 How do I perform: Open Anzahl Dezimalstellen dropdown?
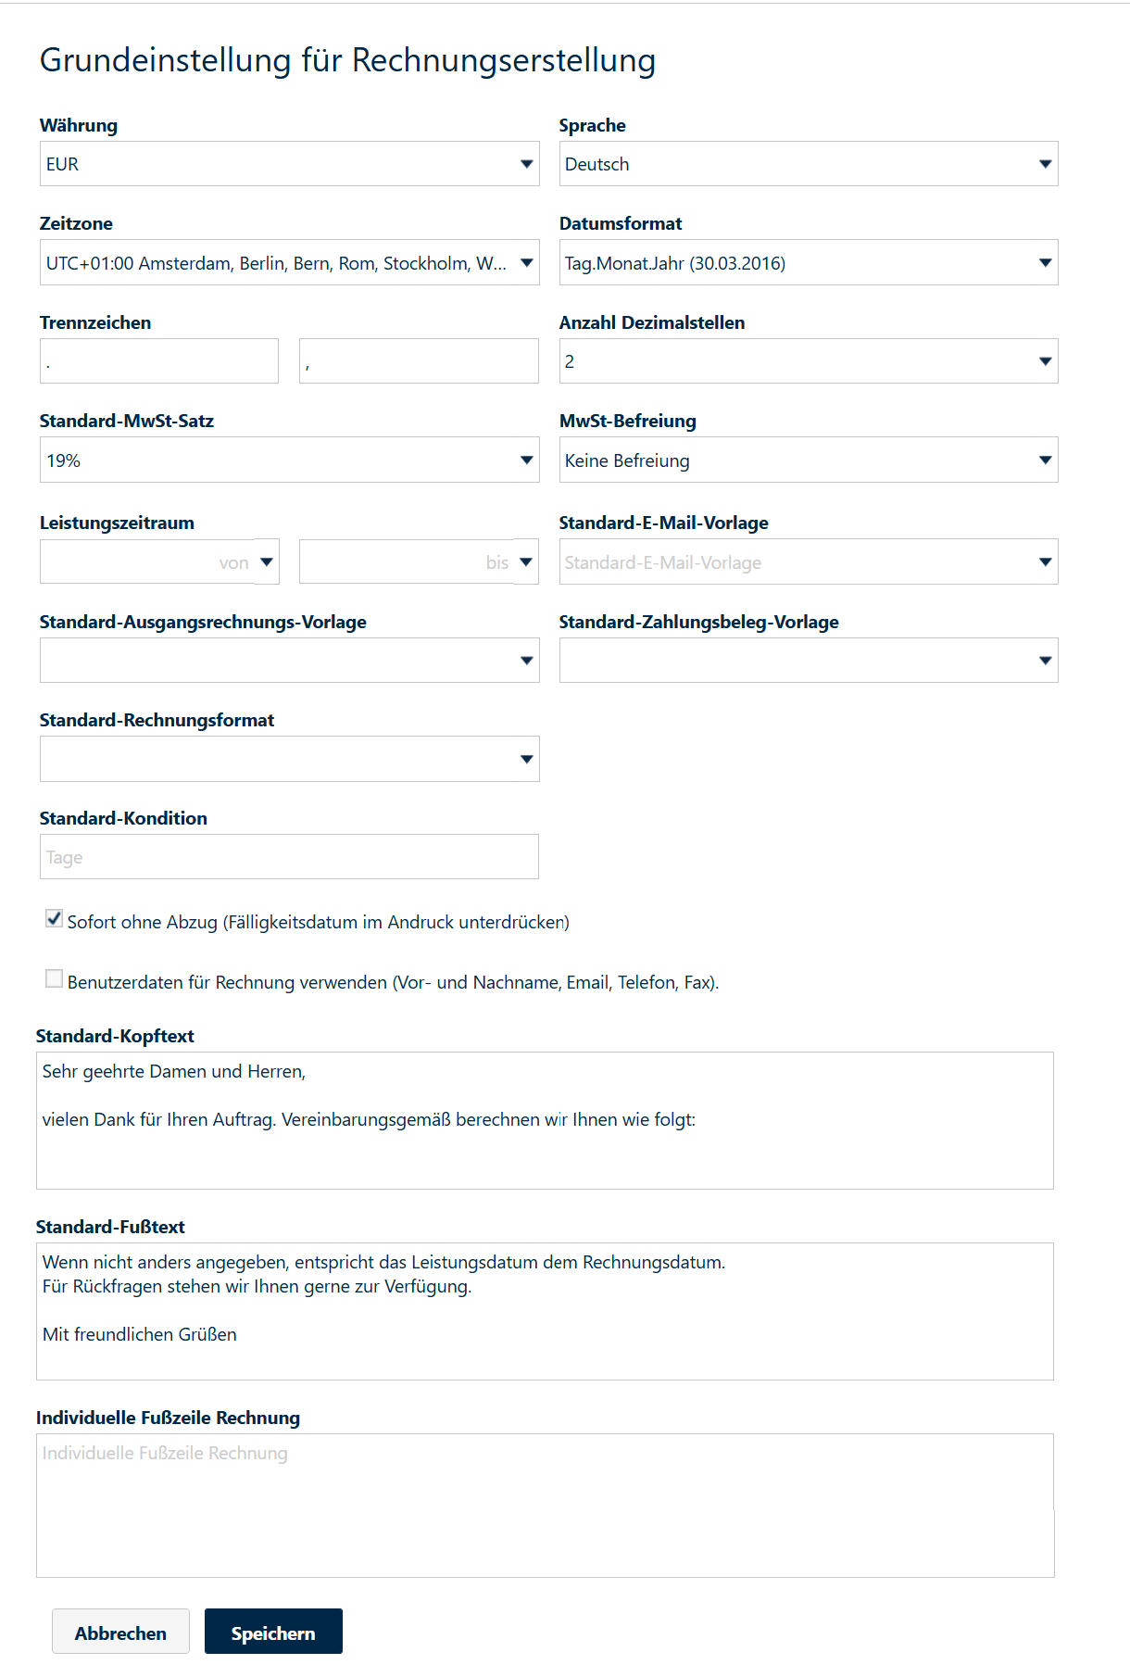tap(808, 361)
